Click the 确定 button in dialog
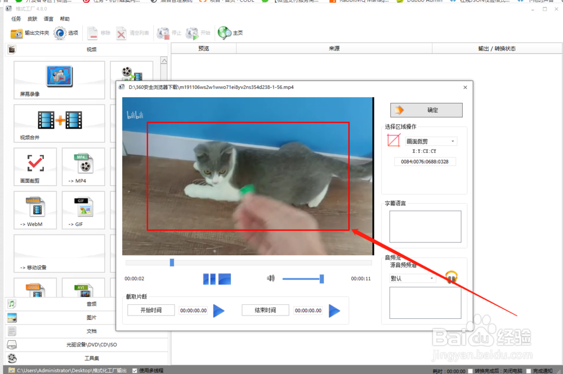563x374 pixels. point(426,110)
